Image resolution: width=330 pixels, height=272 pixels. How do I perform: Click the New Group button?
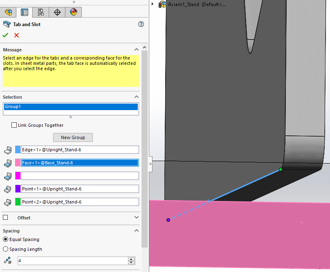click(73, 137)
